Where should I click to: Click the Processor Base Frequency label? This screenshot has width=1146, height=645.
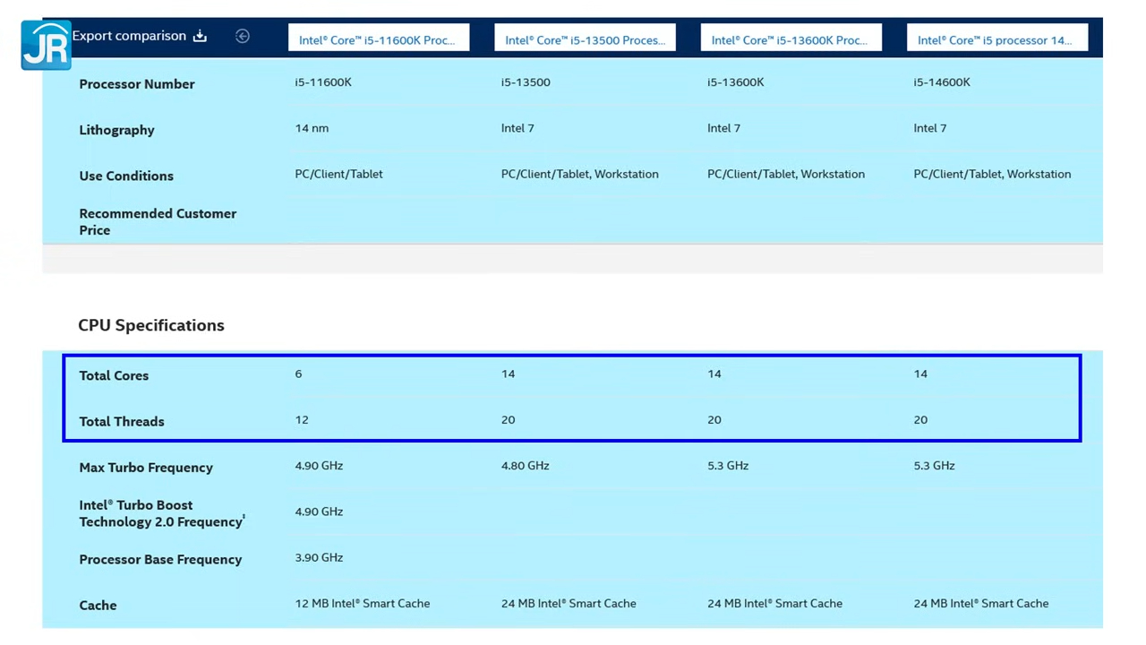(x=160, y=559)
